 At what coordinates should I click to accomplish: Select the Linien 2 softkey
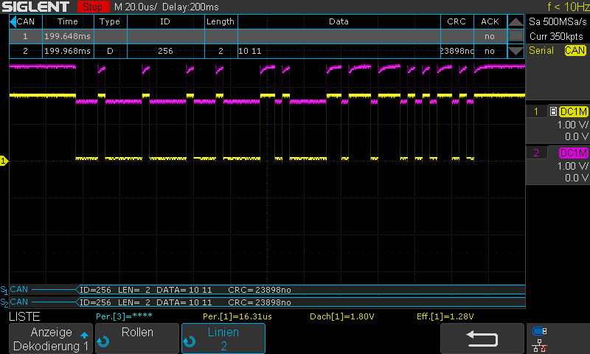[223, 339]
